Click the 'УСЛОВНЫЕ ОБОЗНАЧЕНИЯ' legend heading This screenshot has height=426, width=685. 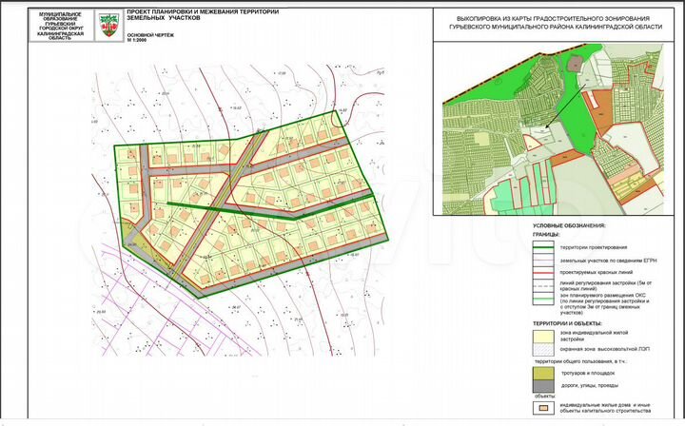point(569,225)
